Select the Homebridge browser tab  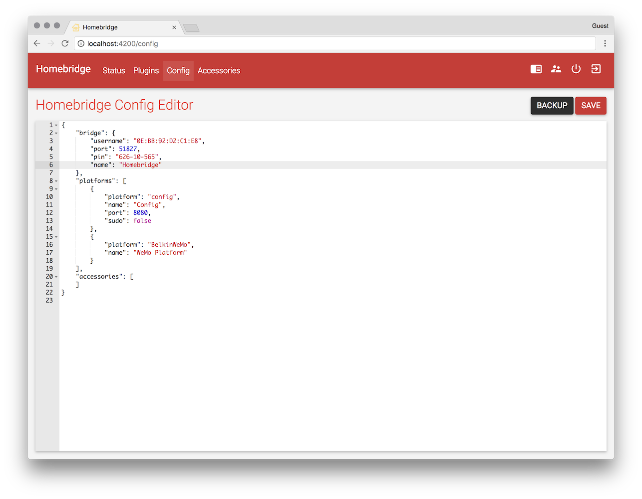(124, 27)
